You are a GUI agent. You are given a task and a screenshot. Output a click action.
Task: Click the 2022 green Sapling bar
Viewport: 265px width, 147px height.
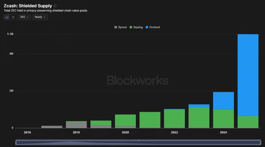[x=175, y=119]
